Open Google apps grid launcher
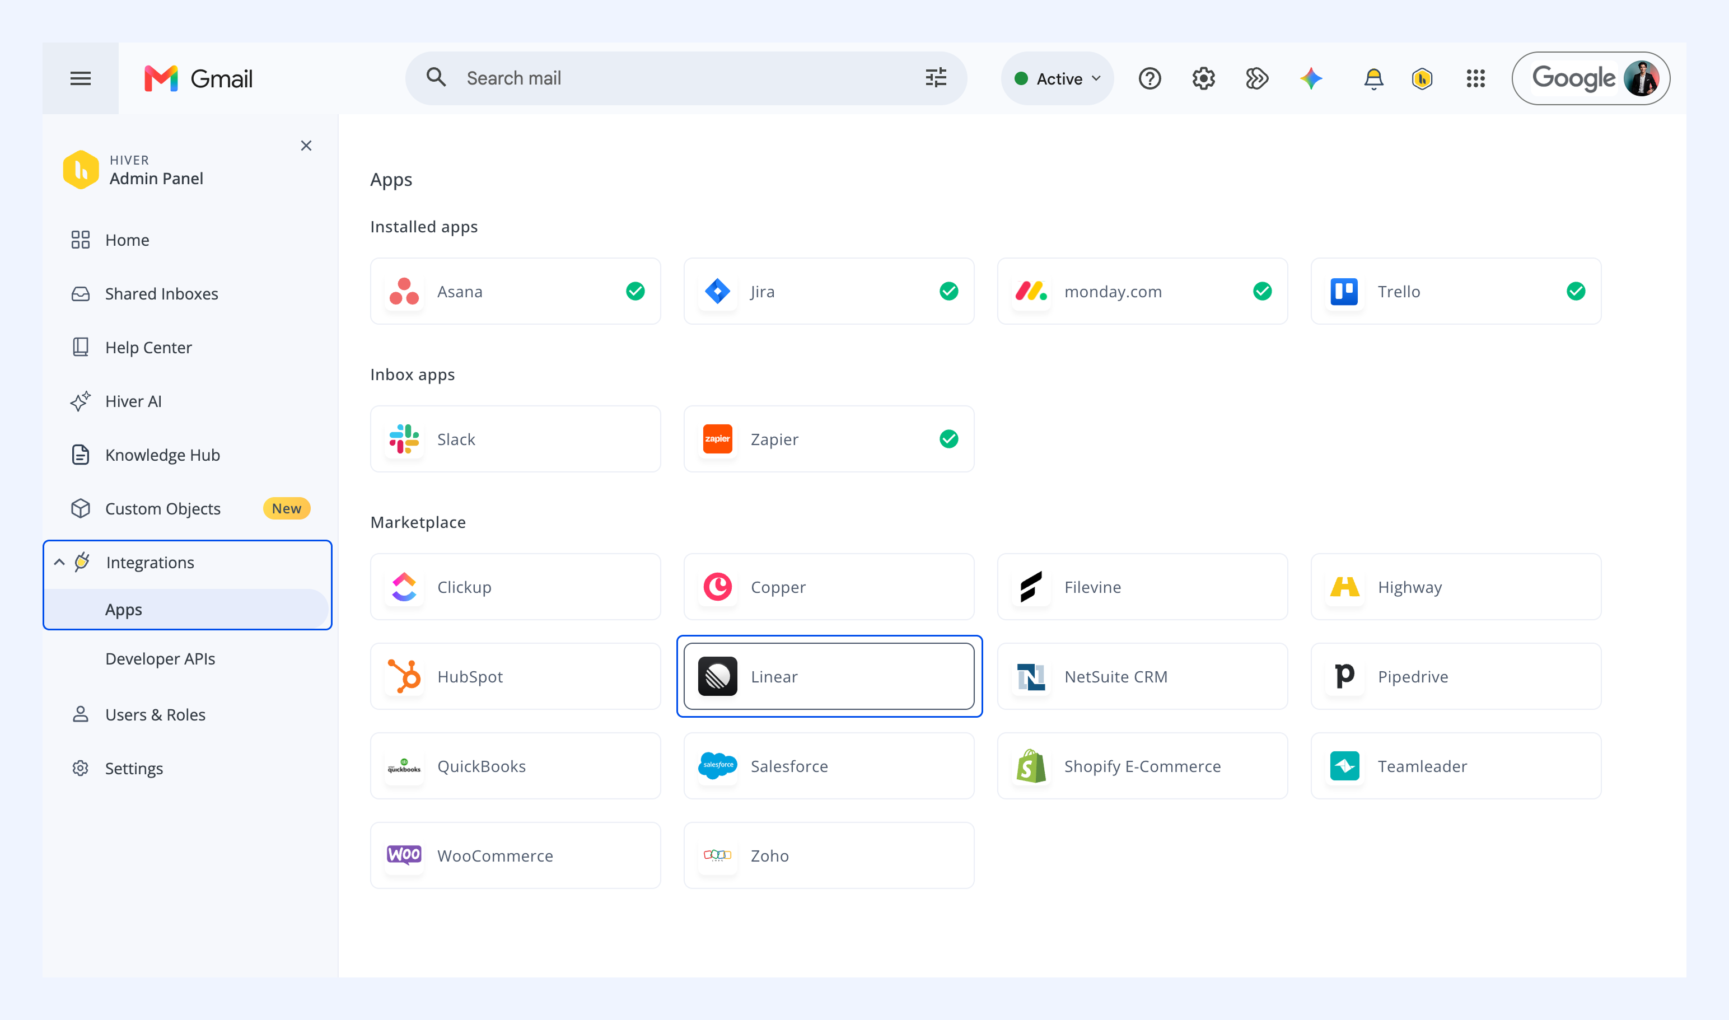Screen dimensions: 1729x1020 pos(1475,79)
